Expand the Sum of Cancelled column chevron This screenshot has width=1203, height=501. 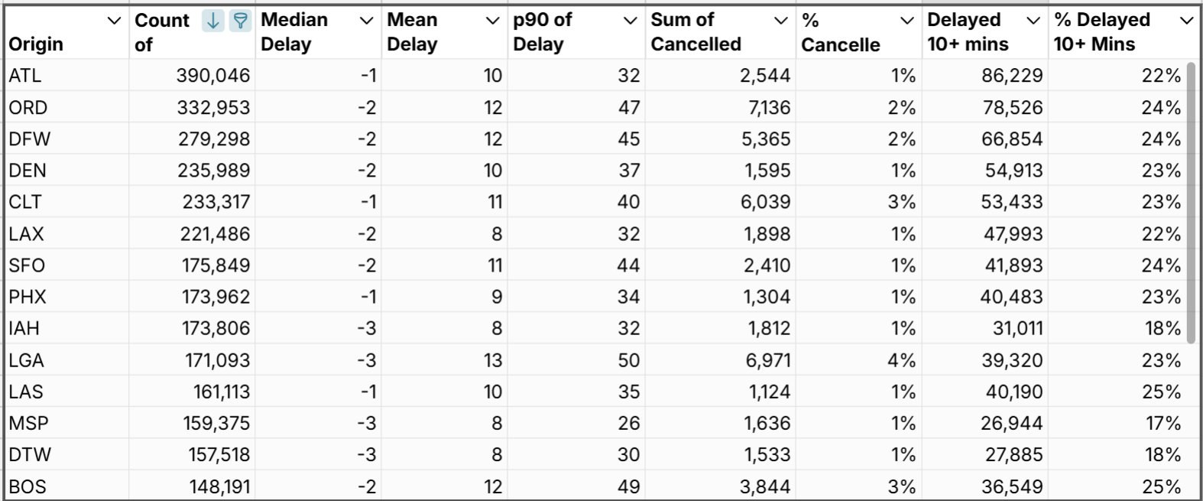point(780,21)
